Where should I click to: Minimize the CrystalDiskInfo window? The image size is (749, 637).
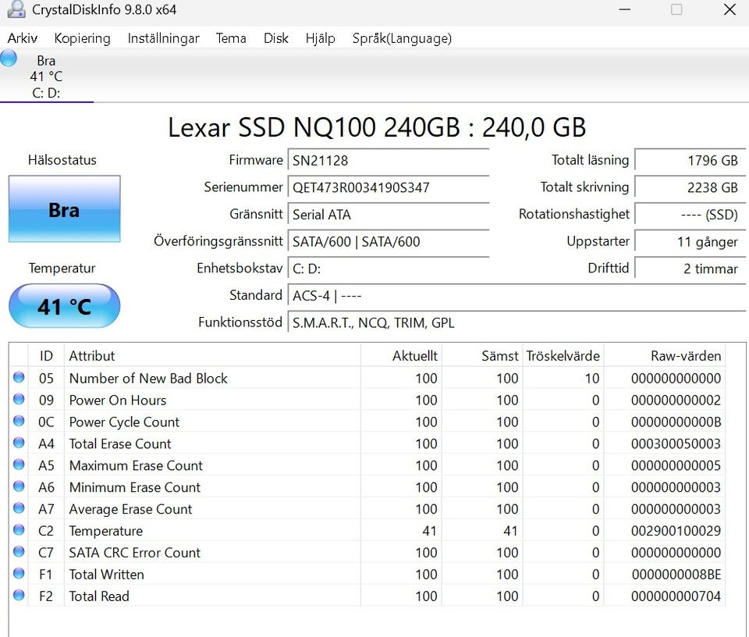pos(625,9)
